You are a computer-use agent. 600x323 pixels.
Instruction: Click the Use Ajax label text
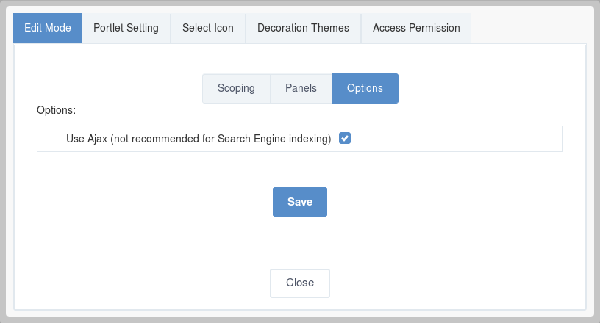[199, 138]
